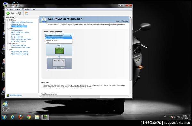Click the taskbar clock
This screenshot has height=126, width=192.
tap(185, 117)
